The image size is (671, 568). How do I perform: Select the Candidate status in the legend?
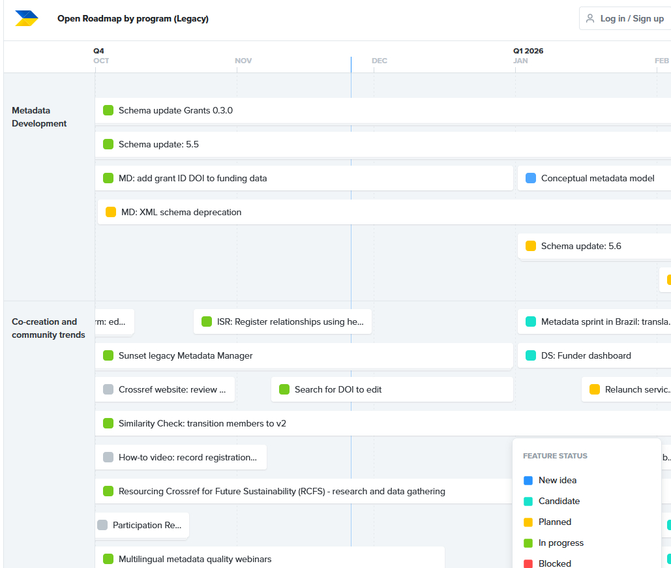pyautogui.click(x=558, y=501)
